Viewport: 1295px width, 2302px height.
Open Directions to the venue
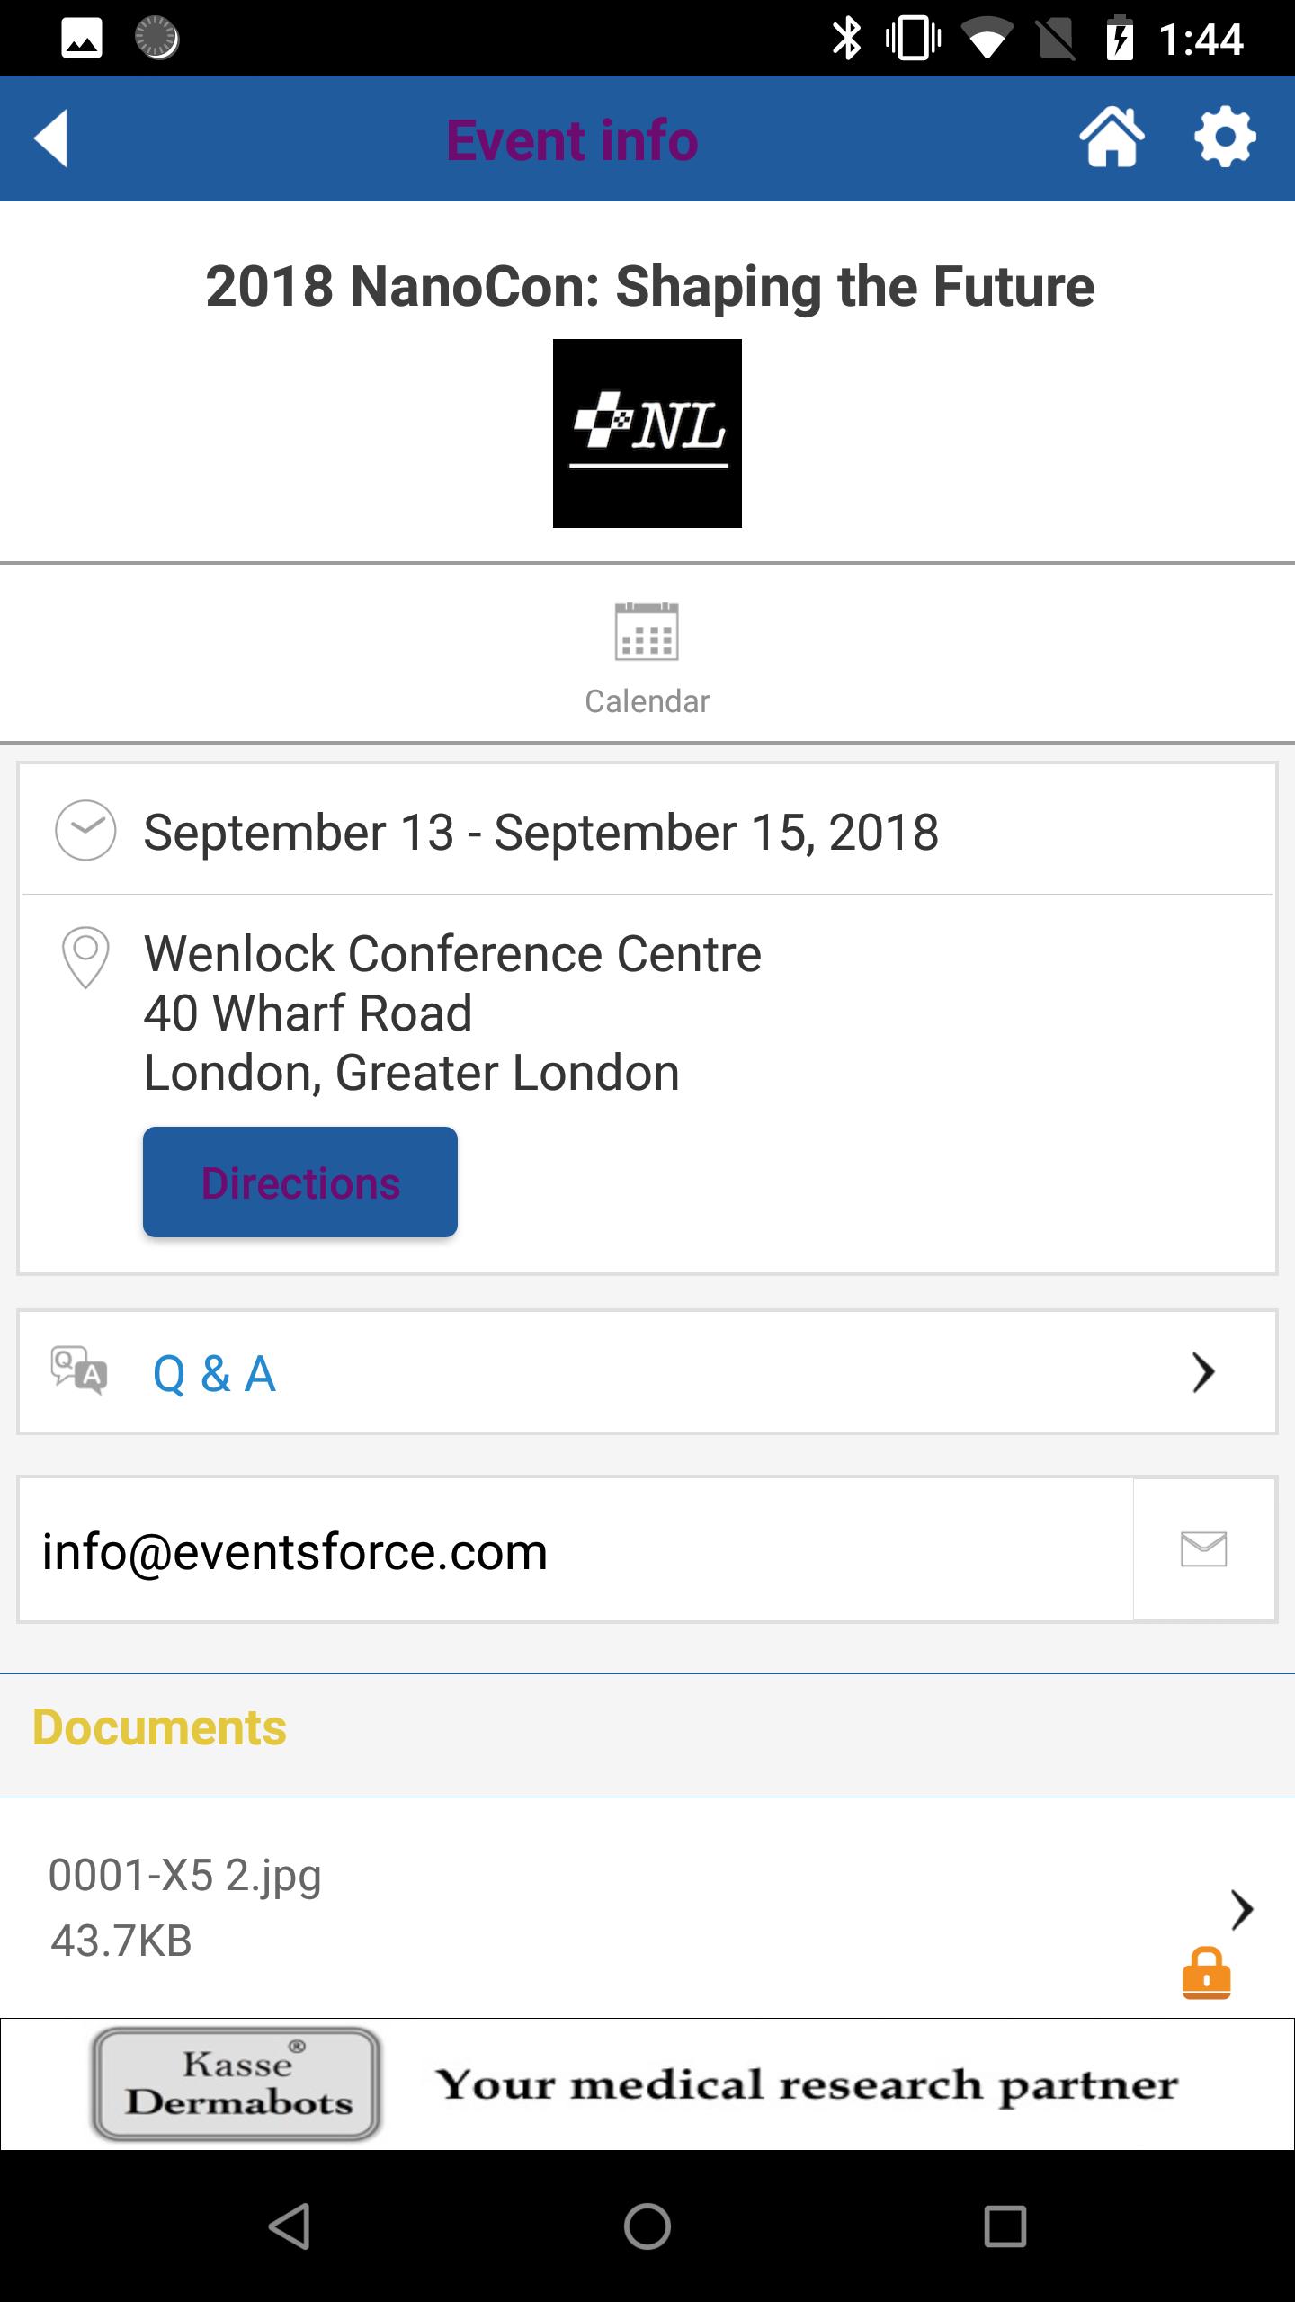pyautogui.click(x=300, y=1182)
